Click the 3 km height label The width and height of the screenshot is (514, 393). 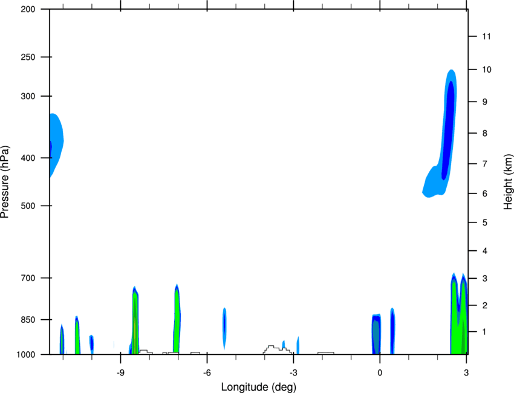[485, 279]
